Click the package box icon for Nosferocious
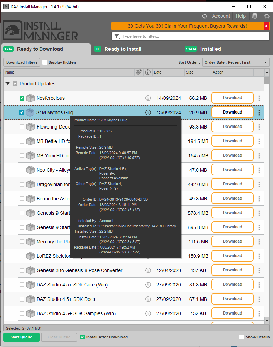273x347 pixels. click(x=30, y=98)
